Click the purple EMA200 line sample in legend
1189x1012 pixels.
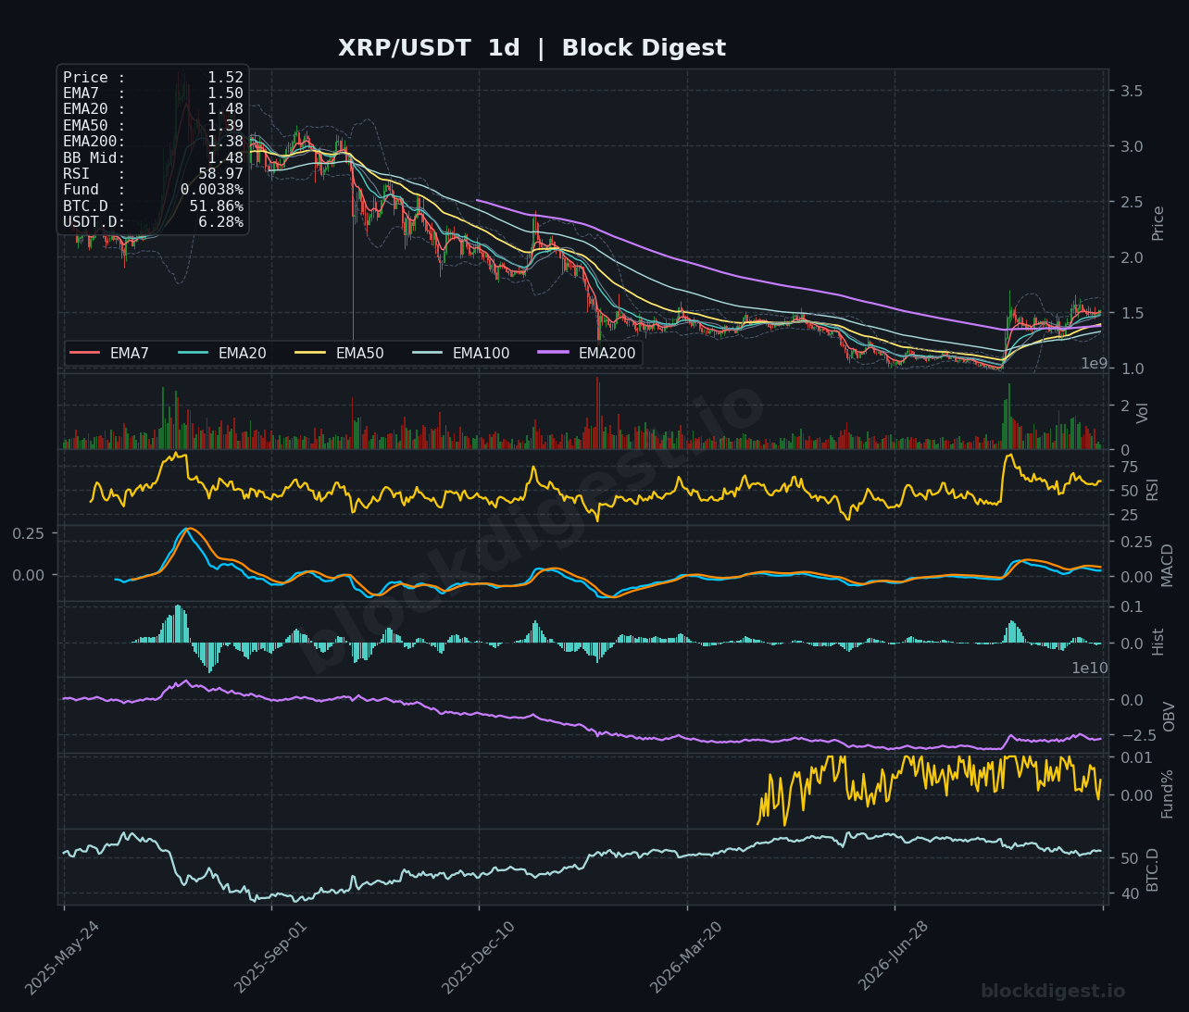click(x=551, y=353)
